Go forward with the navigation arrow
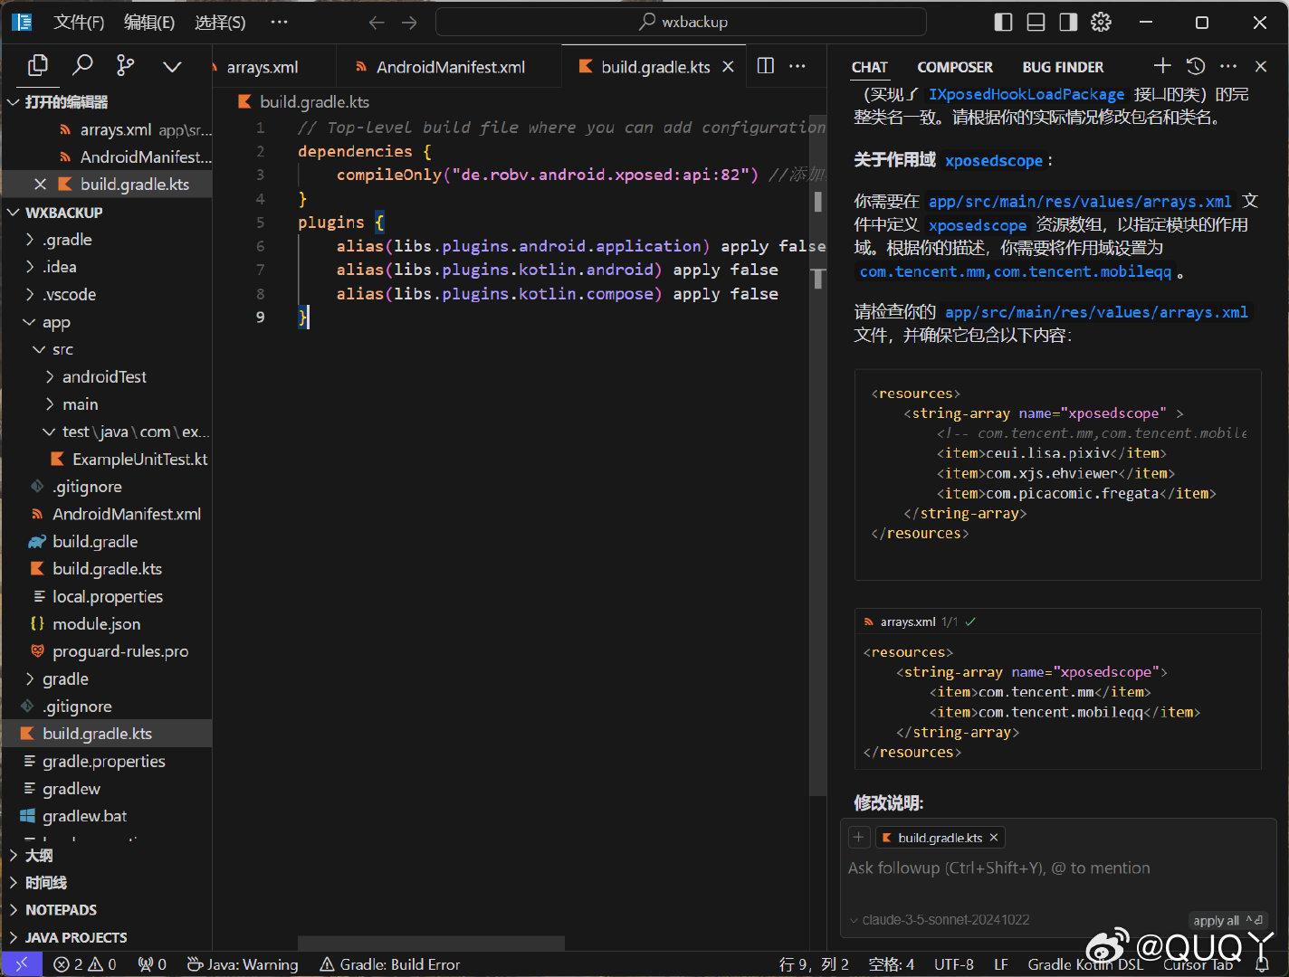This screenshot has width=1289, height=977. tap(410, 23)
